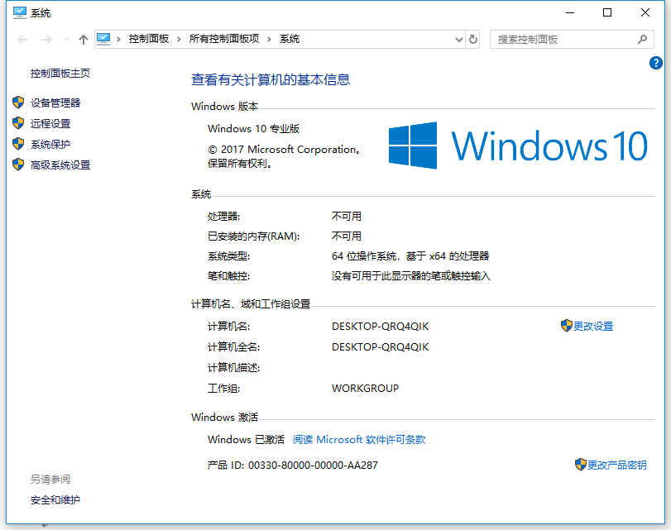Minimize the 系统 window
This screenshot has width=671, height=530.
(570, 13)
